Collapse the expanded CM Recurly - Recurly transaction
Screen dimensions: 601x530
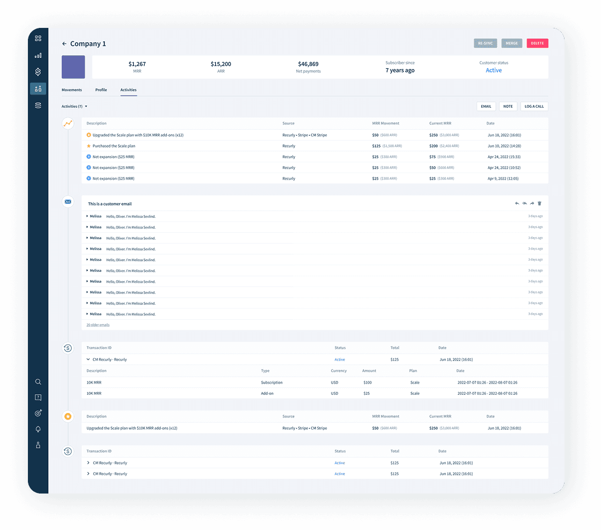pos(88,359)
